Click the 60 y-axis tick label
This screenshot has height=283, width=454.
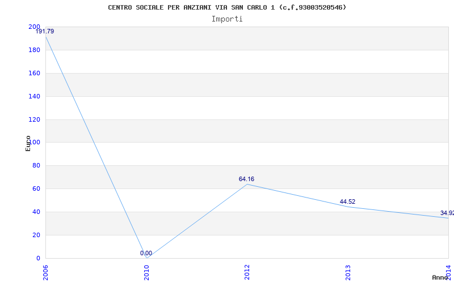click(36, 189)
